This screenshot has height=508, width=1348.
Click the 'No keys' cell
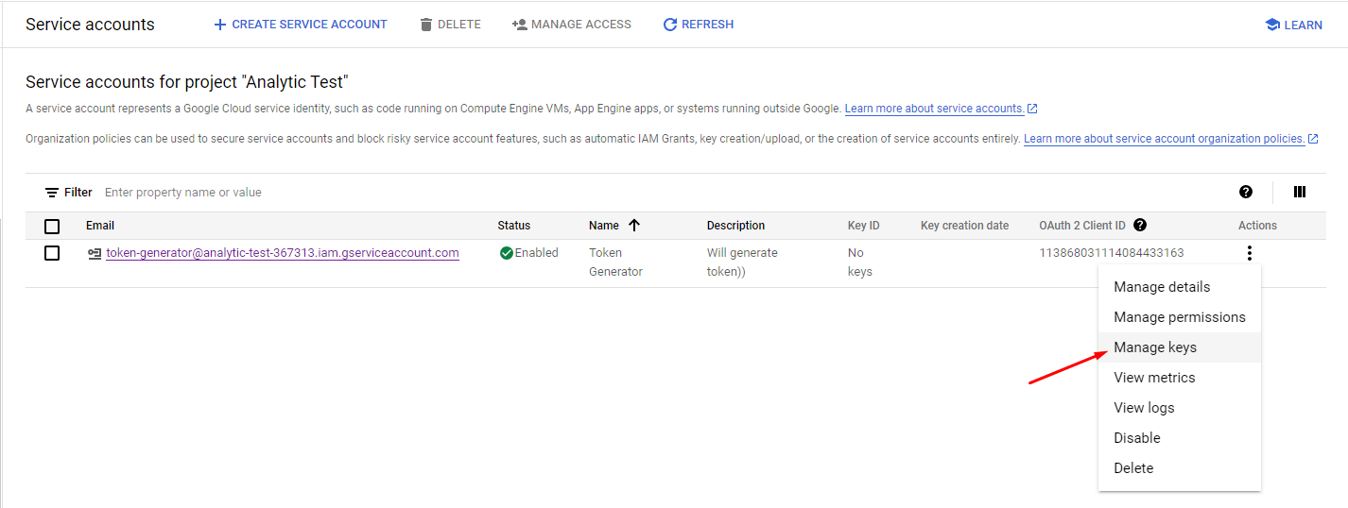860,262
